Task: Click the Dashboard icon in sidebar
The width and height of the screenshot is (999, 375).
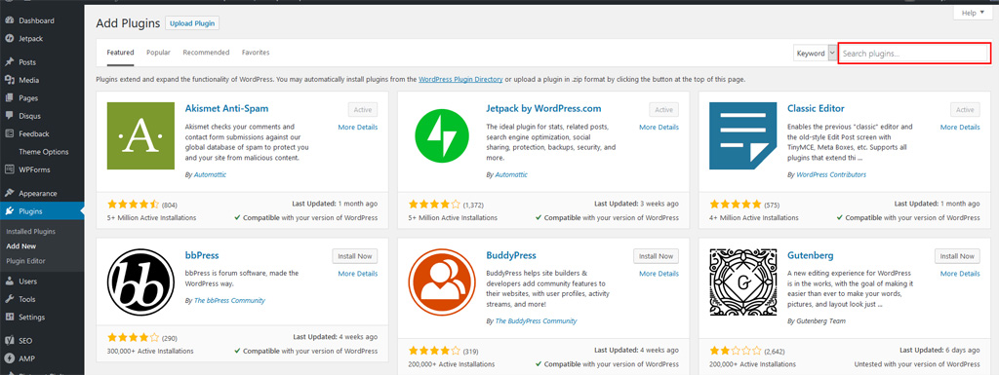Action: point(10,20)
